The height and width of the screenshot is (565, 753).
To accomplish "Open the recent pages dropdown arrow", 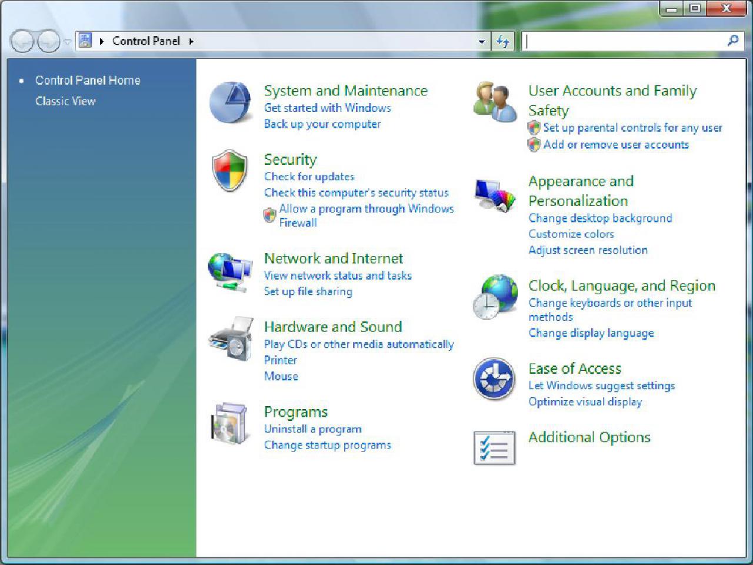I will click(67, 42).
